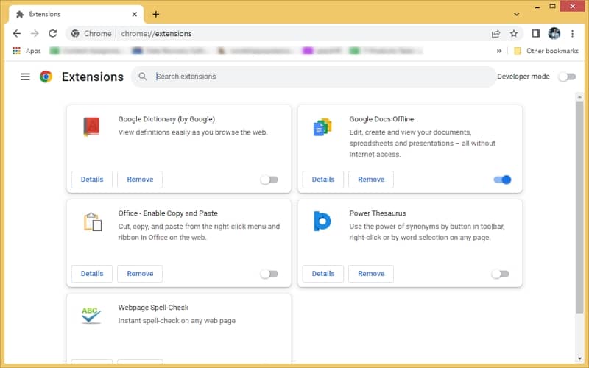589x368 pixels.
Task: Click the forward navigation arrow
Action: (x=35, y=33)
